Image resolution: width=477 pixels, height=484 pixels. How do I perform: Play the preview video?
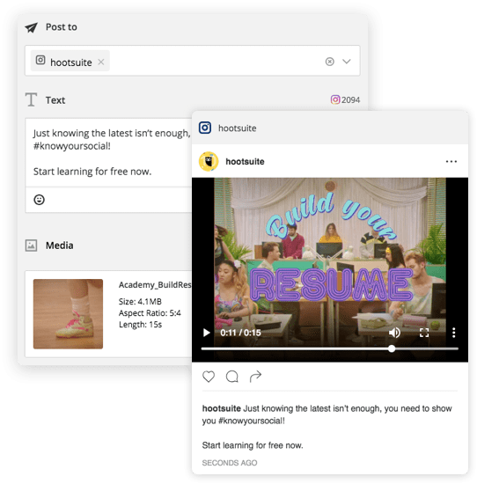click(x=207, y=333)
